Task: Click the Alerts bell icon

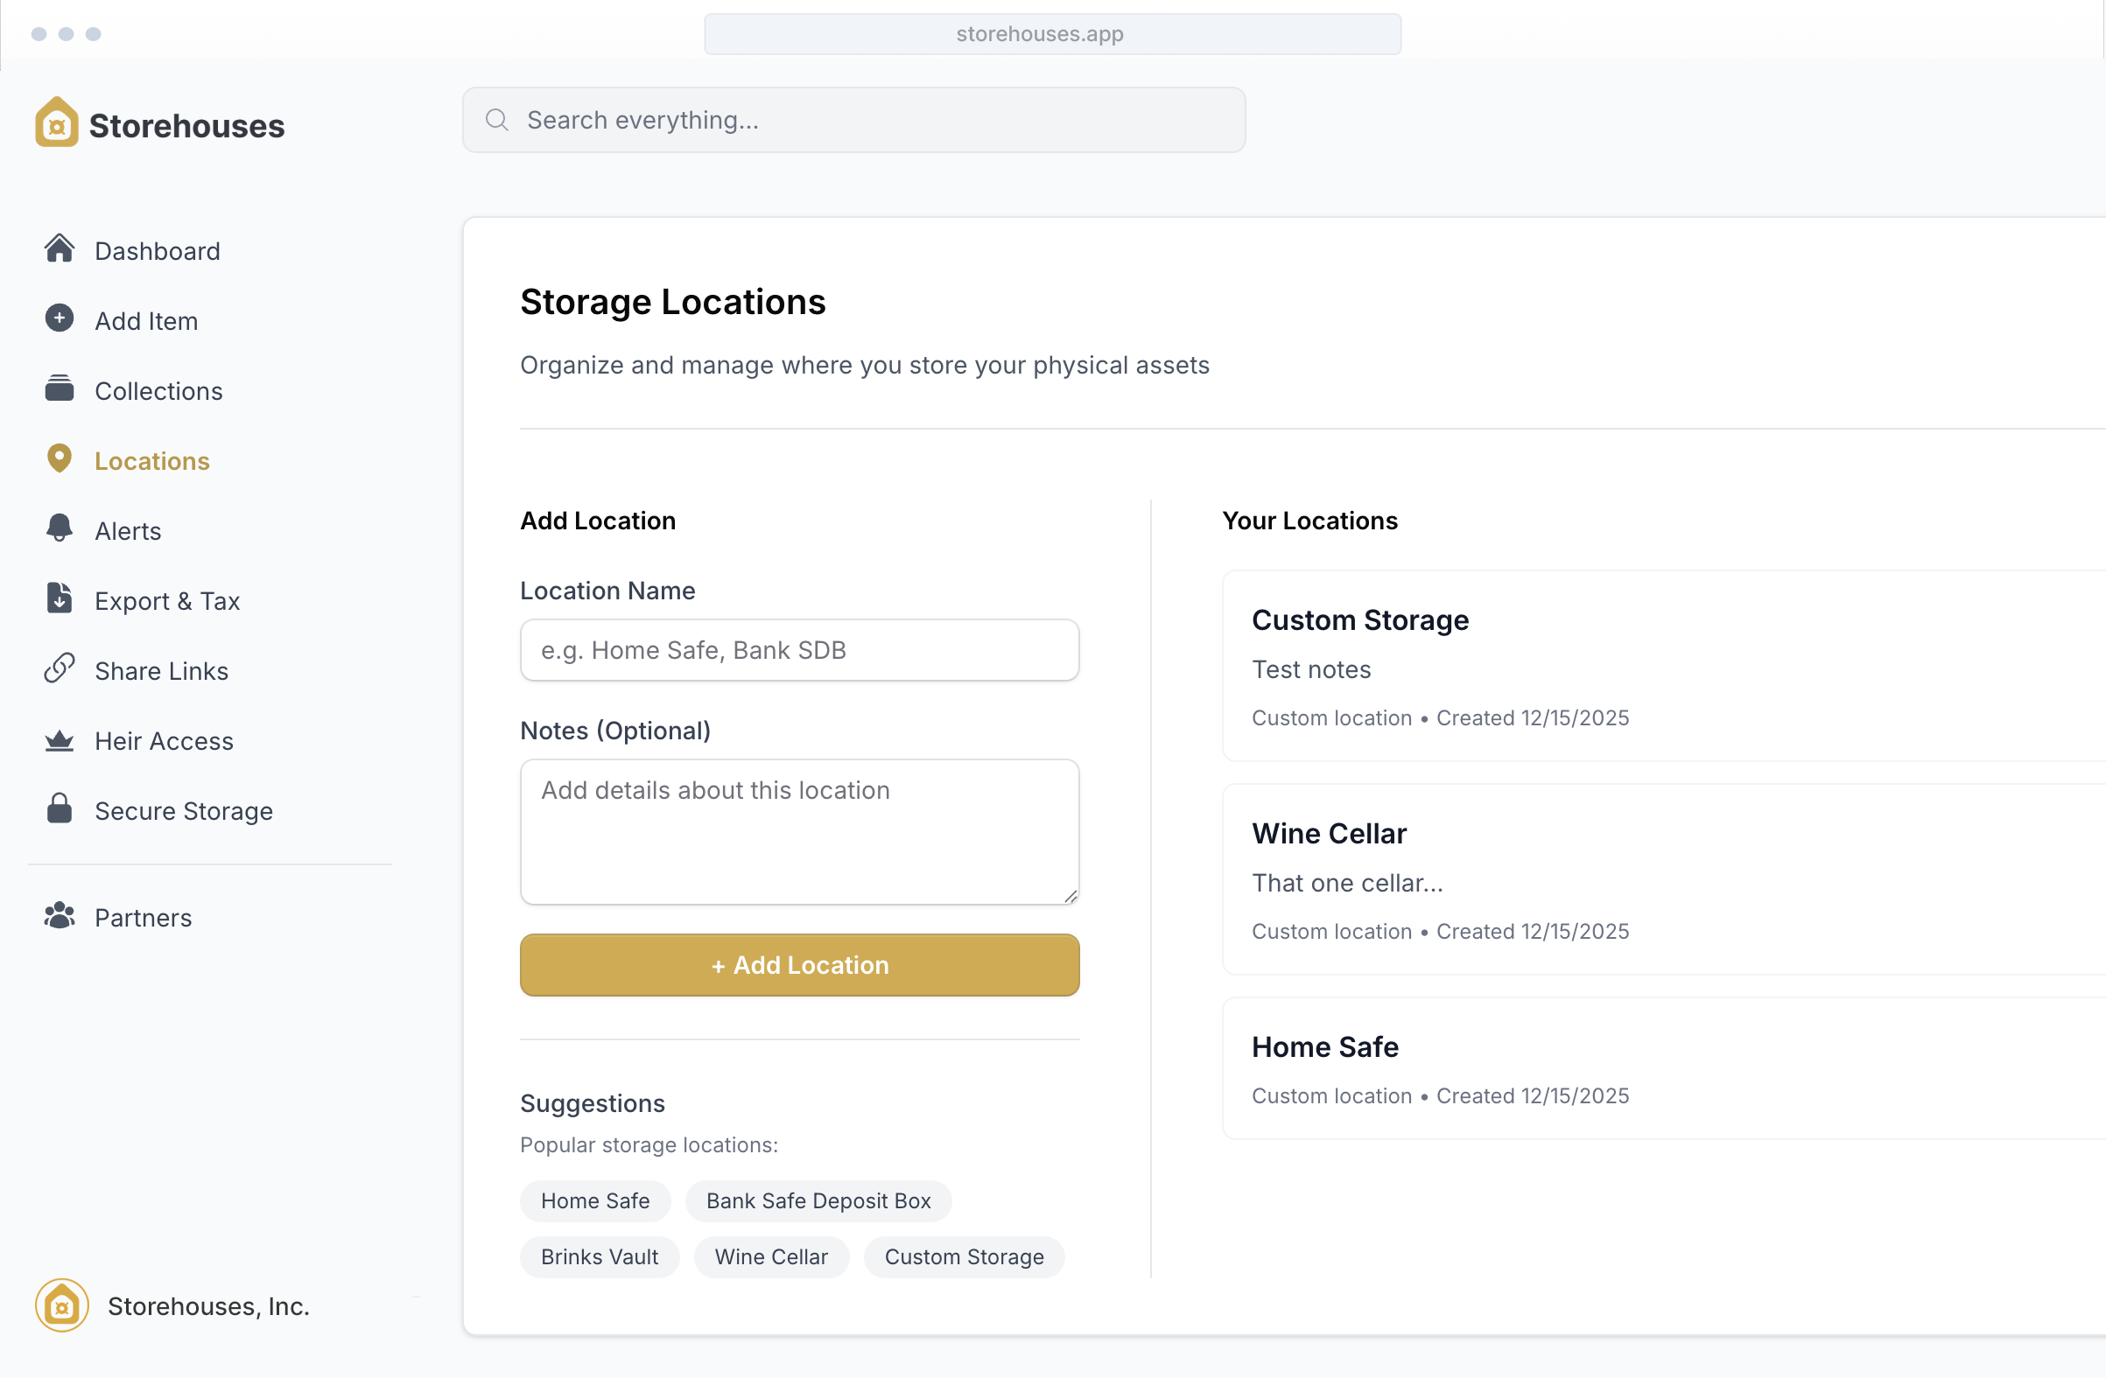Action: 60,529
